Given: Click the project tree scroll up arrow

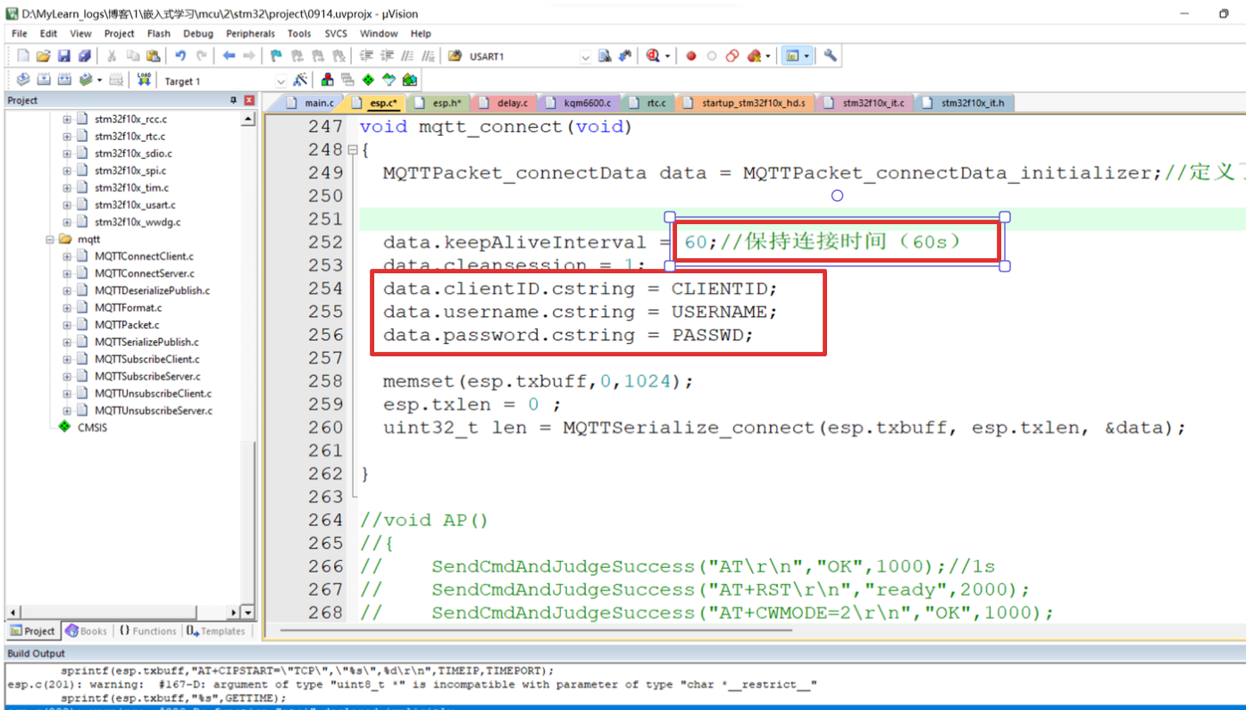Looking at the screenshot, I should click(x=247, y=119).
